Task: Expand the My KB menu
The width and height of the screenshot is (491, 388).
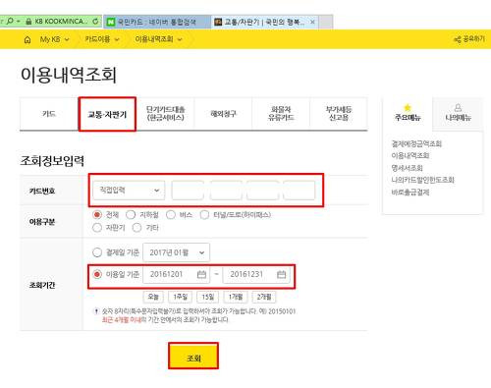Action: coord(54,39)
